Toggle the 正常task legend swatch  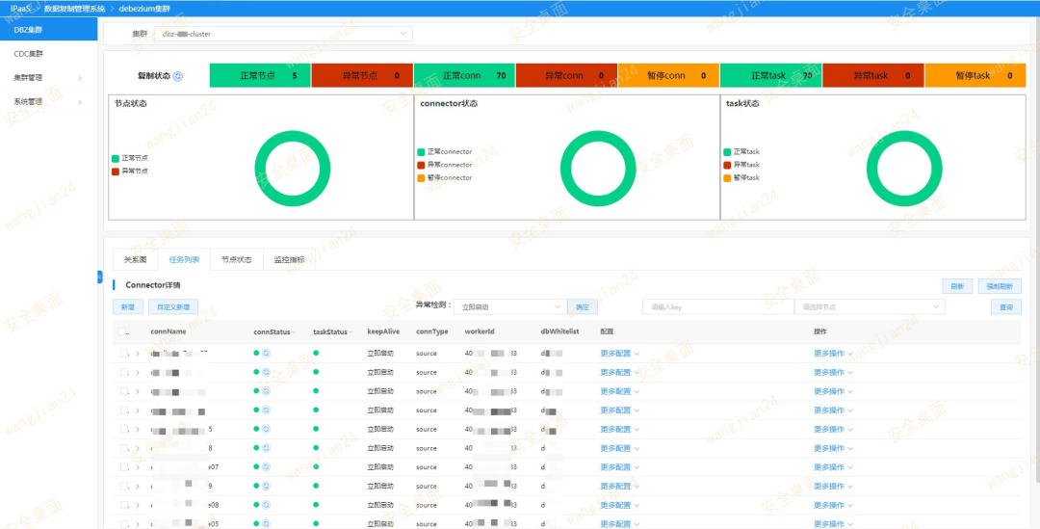pyautogui.click(x=727, y=152)
